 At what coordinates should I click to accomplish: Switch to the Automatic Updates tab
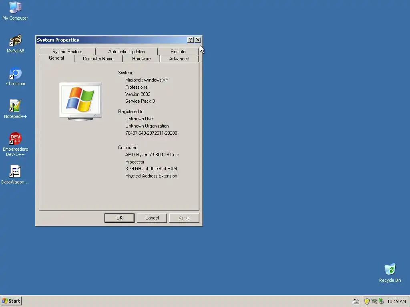pyautogui.click(x=127, y=52)
